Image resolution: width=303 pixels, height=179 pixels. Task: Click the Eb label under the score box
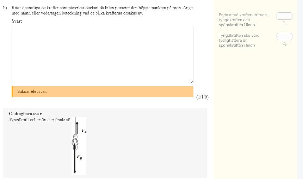pos(284,23)
